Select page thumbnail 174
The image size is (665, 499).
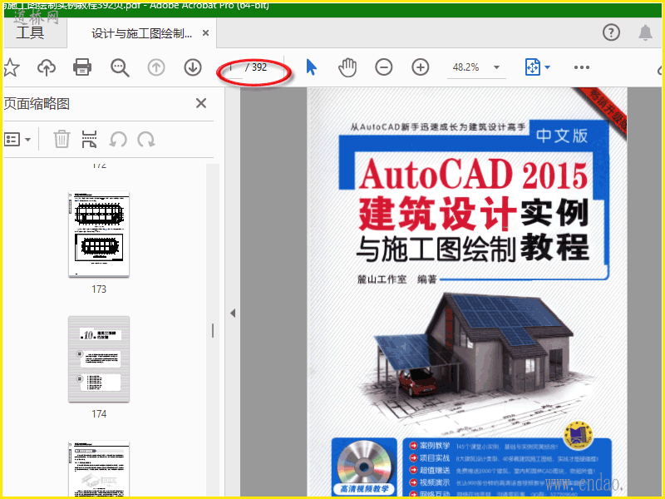99,359
